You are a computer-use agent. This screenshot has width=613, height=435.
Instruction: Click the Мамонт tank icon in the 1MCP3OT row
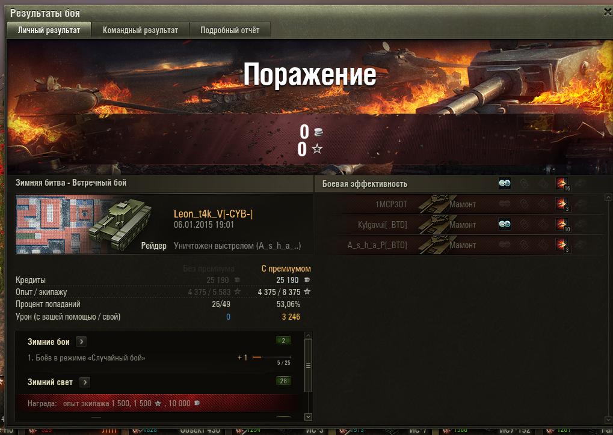(437, 204)
